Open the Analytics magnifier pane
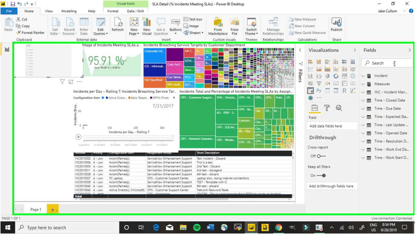415x234 pixels. pyautogui.click(x=339, y=108)
